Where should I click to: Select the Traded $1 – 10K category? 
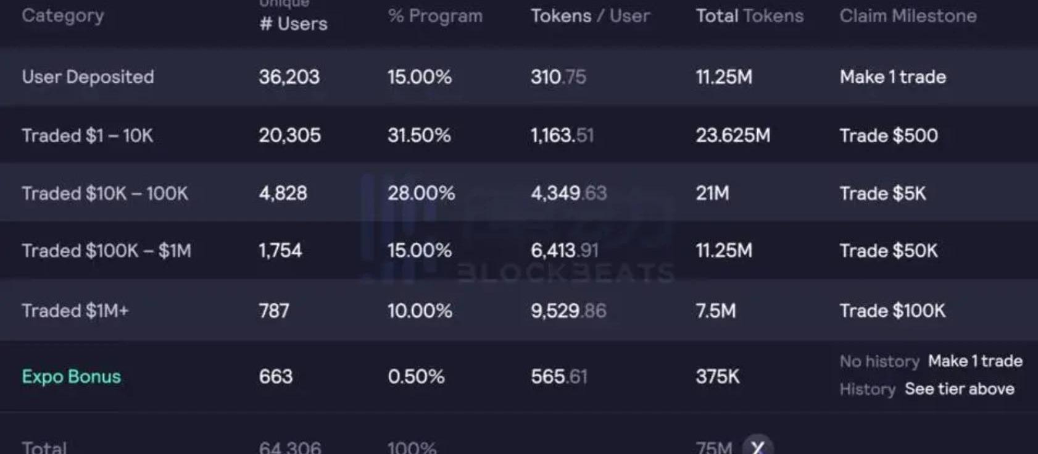(87, 135)
